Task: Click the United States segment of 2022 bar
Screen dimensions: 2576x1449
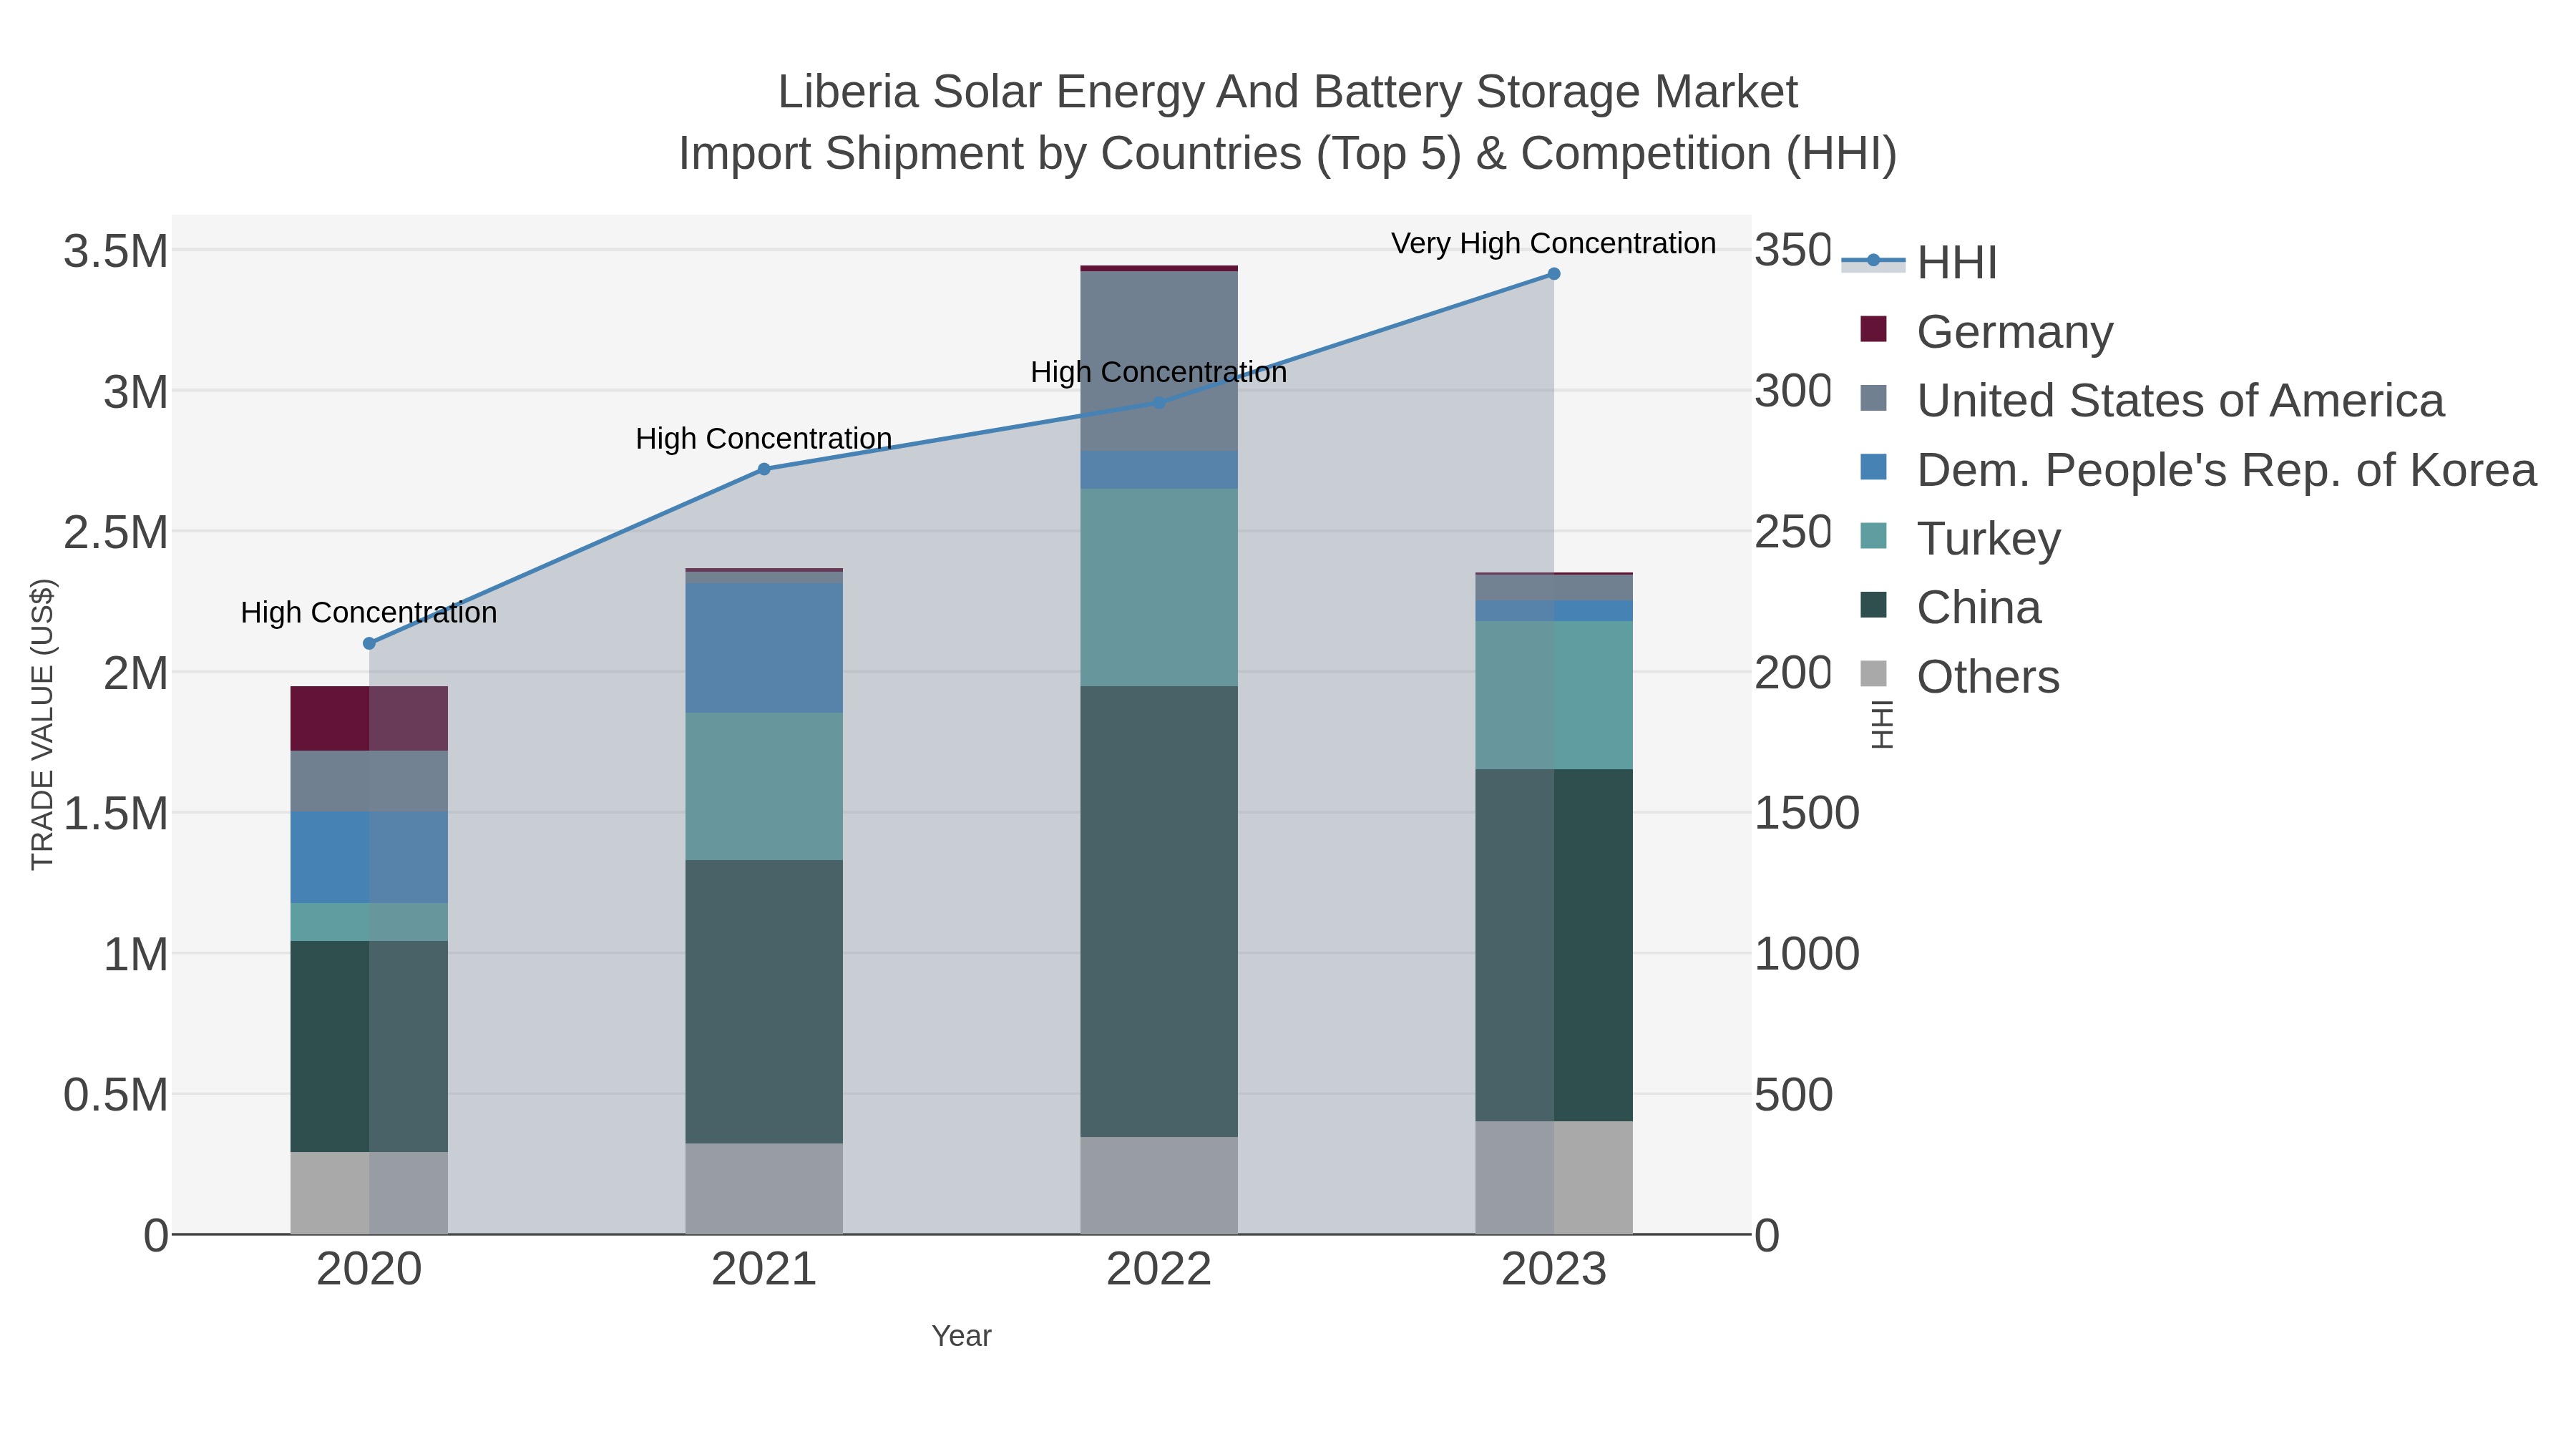Action: point(1159,362)
